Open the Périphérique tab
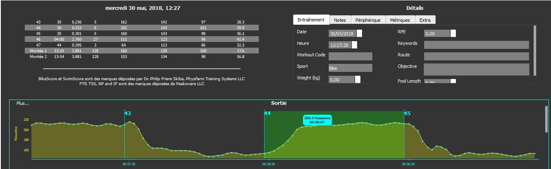Viewport: 551px width, 169px height. (x=368, y=20)
